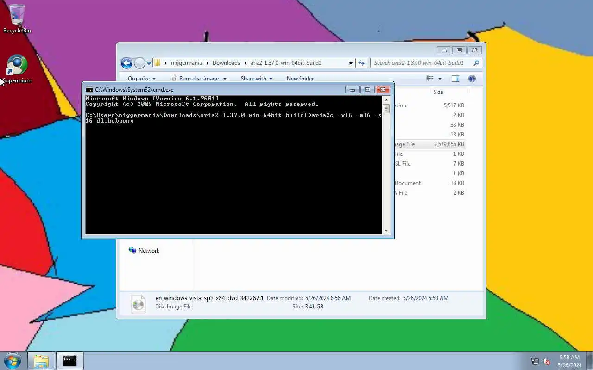Select the SL File row sized 7 KB
This screenshot has width=593, height=370.
pyautogui.click(x=429, y=164)
